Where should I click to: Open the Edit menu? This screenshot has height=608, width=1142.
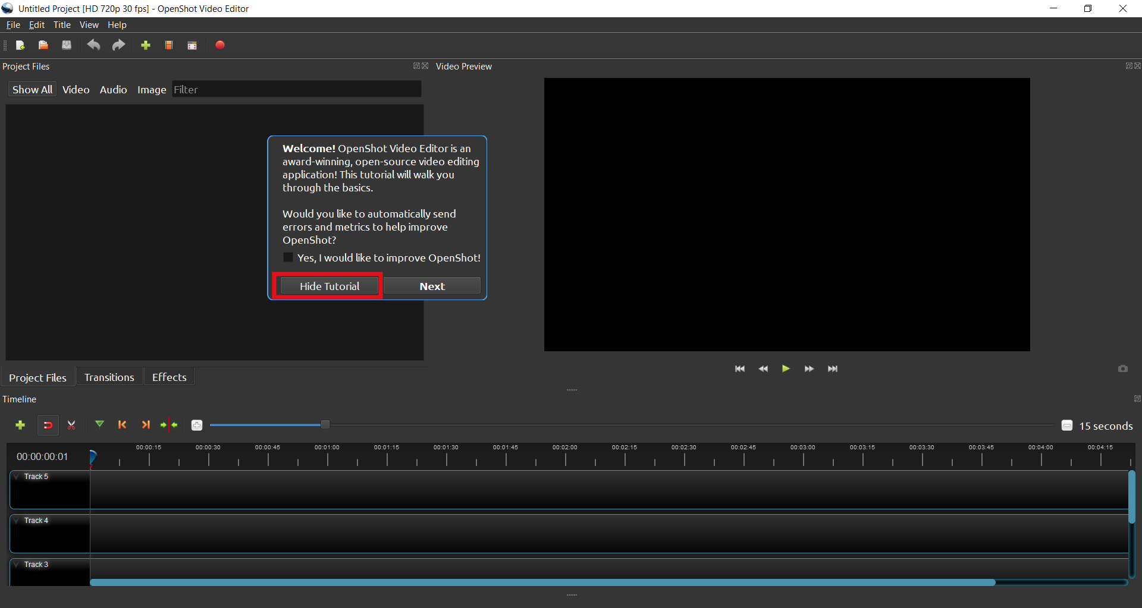tap(37, 25)
